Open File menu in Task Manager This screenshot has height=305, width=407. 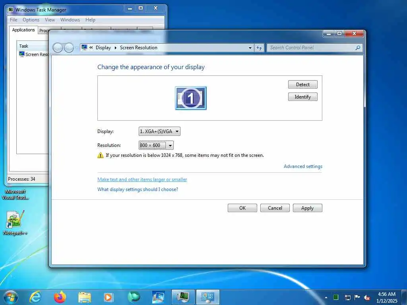click(14, 20)
